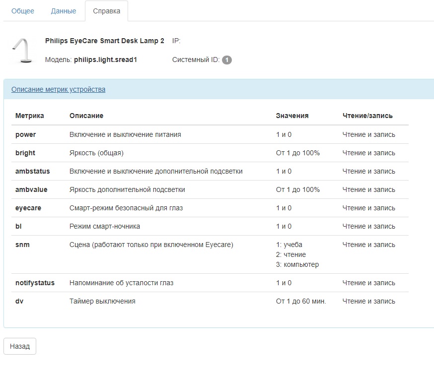Select the power metric row name
Screen dimensions: 434x372
click(x=26, y=134)
